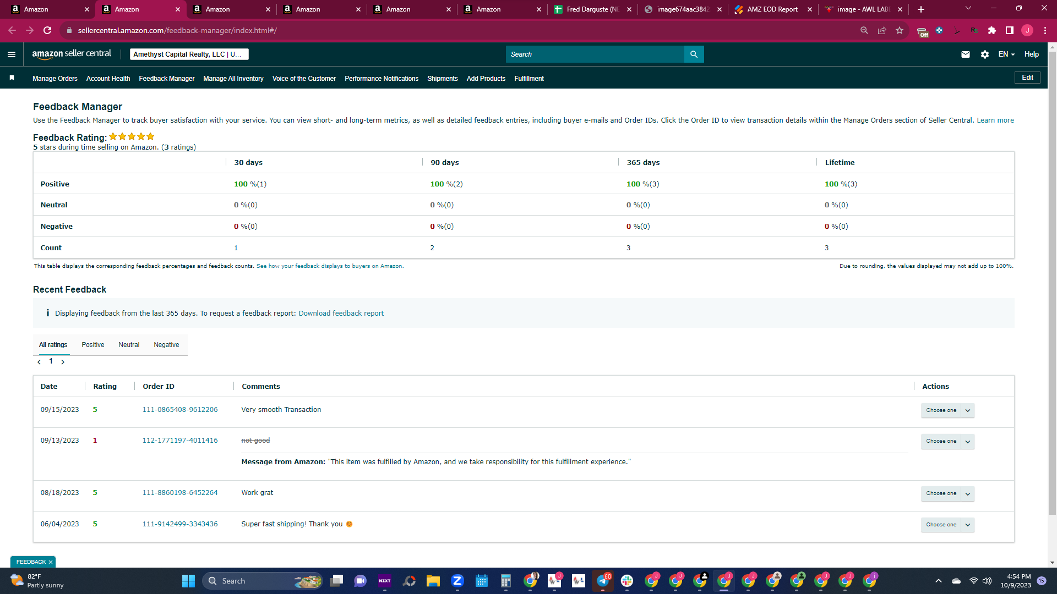Open a new browser tab
Viewport: 1057px width, 594px height.
(921, 9)
